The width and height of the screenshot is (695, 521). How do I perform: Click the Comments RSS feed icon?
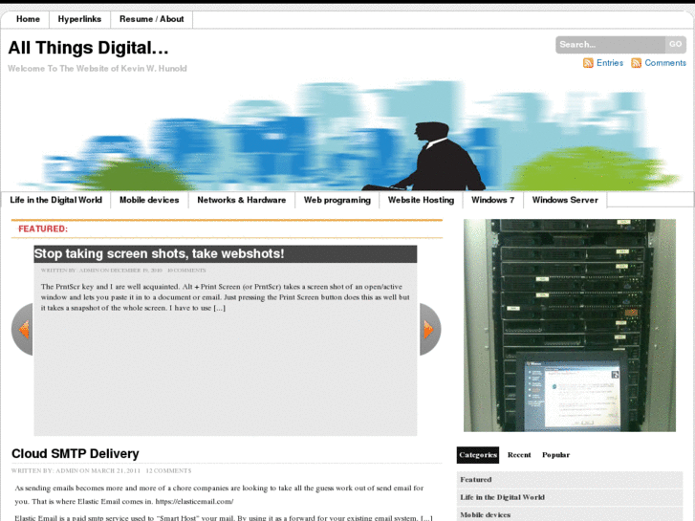[x=636, y=63]
